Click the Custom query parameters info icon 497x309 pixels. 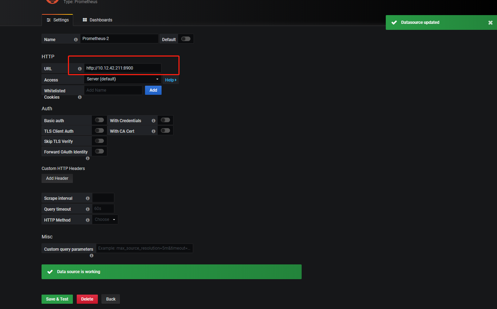point(92,256)
